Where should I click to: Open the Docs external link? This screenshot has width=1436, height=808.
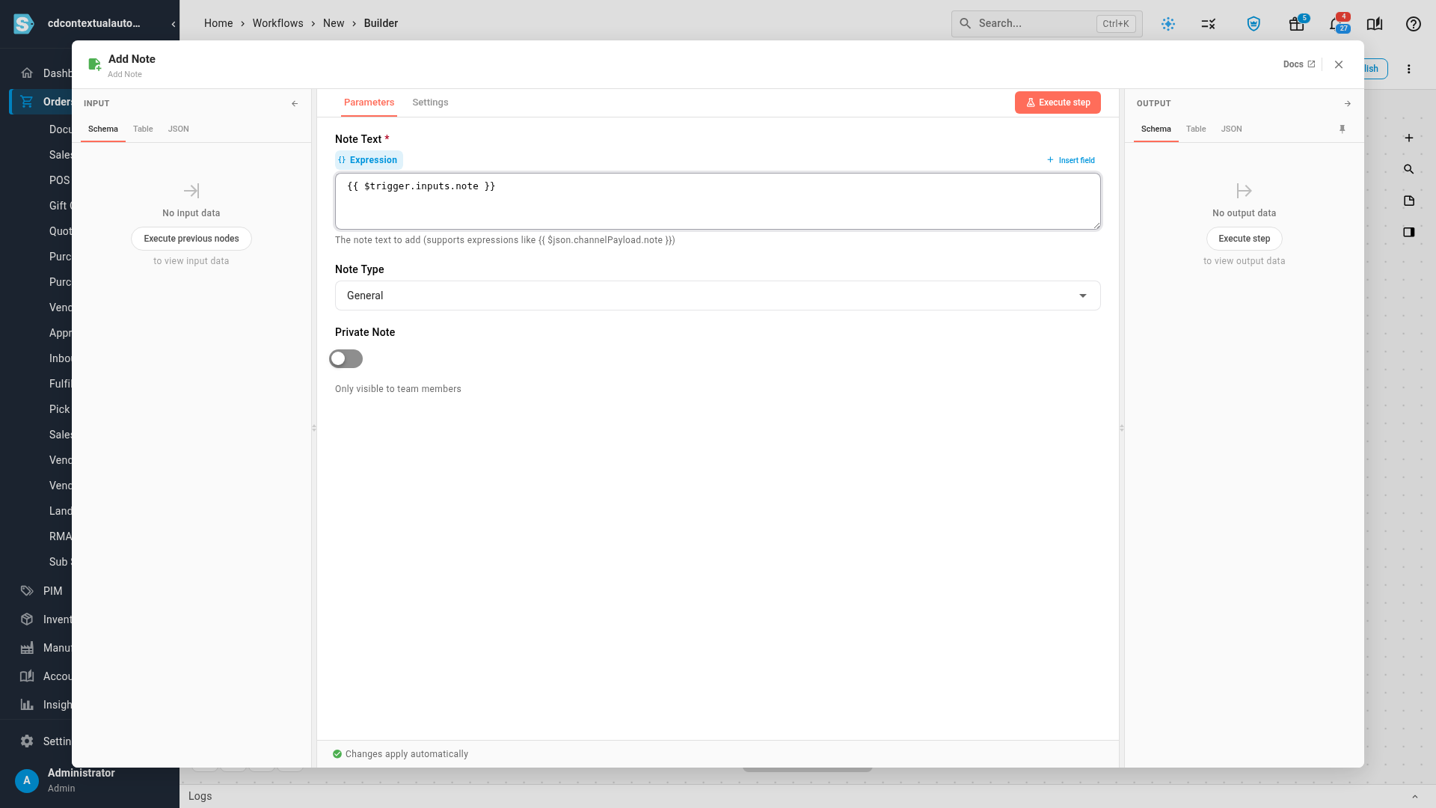pyautogui.click(x=1298, y=64)
